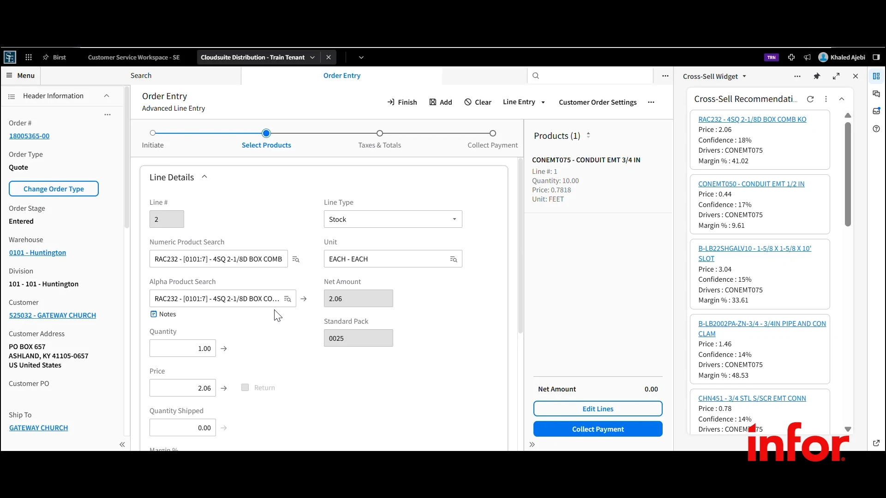The width and height of the screenshot is (886, 498).
Task: Click the Edit Lines button
Action: coord(598,409)
